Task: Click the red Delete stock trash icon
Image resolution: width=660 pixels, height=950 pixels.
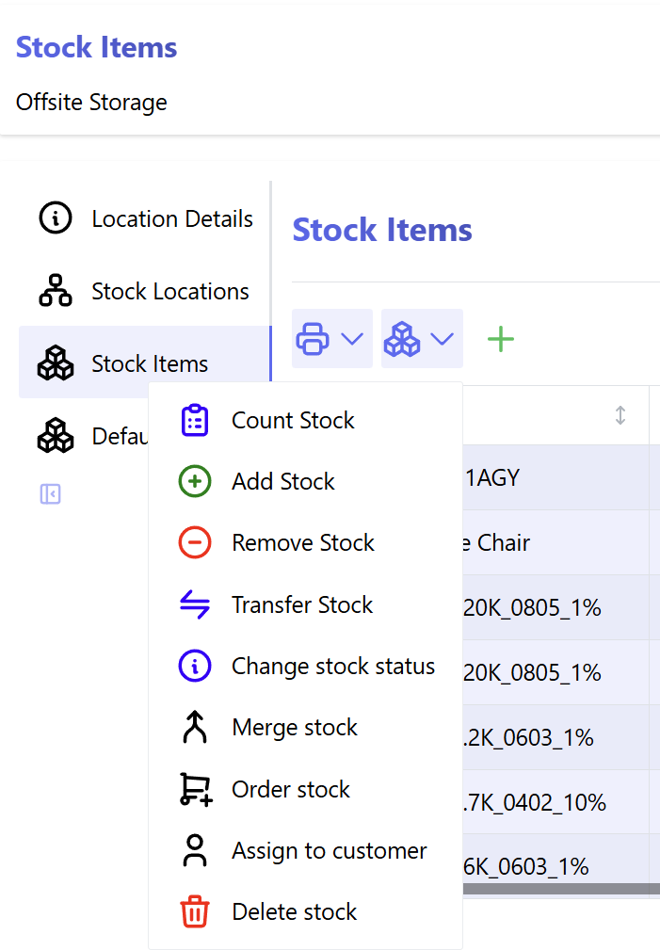Action: (194, 911)
